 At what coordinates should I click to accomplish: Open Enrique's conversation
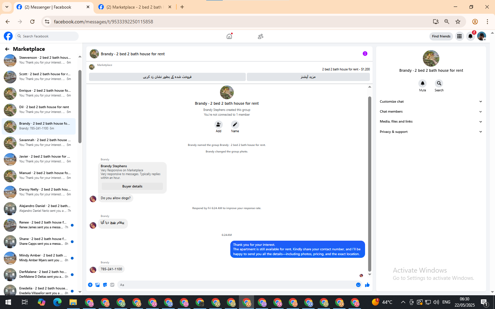click(39, 93)
